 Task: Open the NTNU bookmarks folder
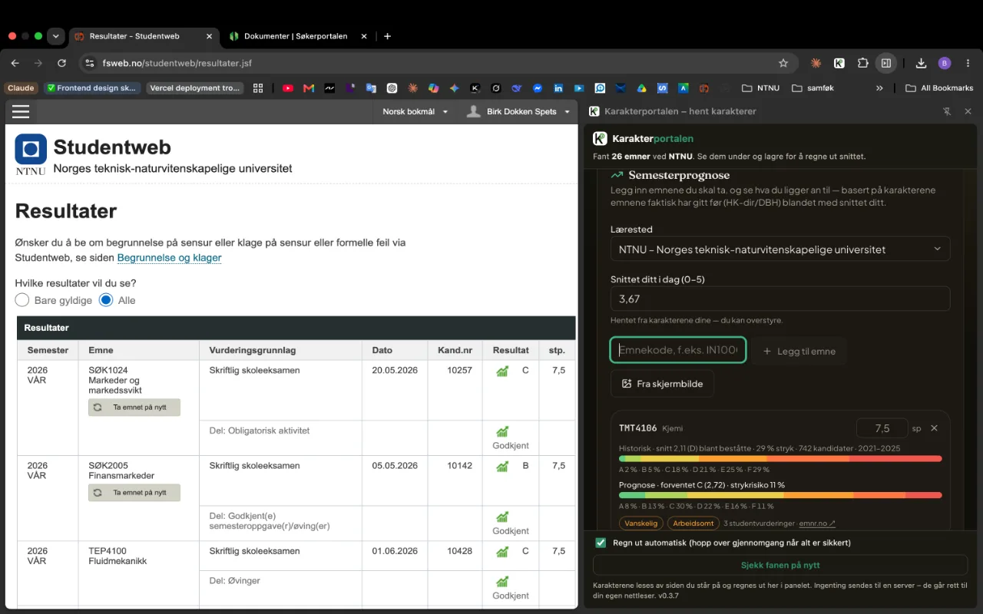coord(760,88)
